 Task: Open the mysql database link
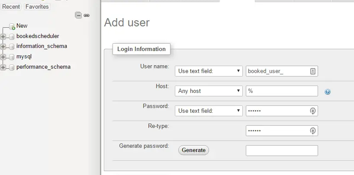24,57
